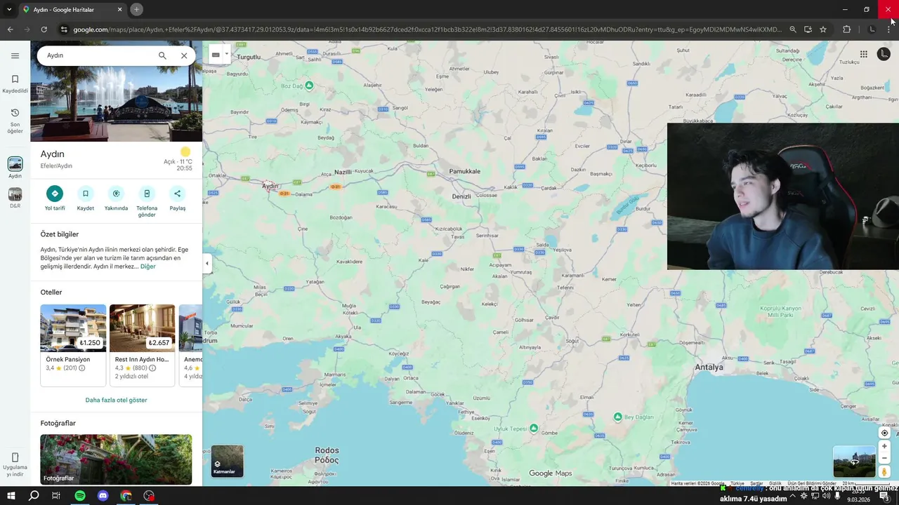Image resolution: width=899 pixels, height=505 pixels.
Task: Open Google account avatar
Action: coord(884,54)
